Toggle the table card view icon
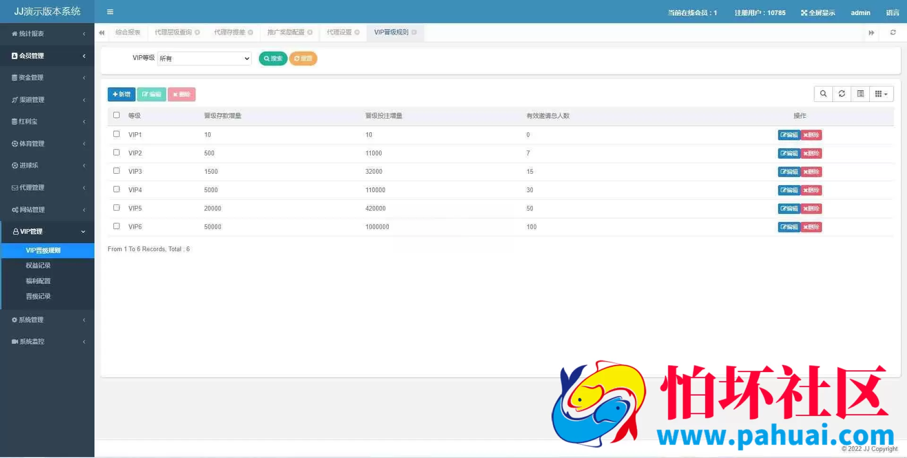907x458 pixels. (861, 94)
